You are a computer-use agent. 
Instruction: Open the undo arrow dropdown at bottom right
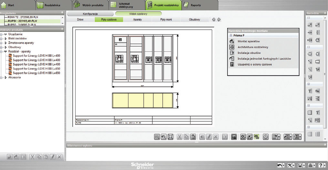point(283,165)
